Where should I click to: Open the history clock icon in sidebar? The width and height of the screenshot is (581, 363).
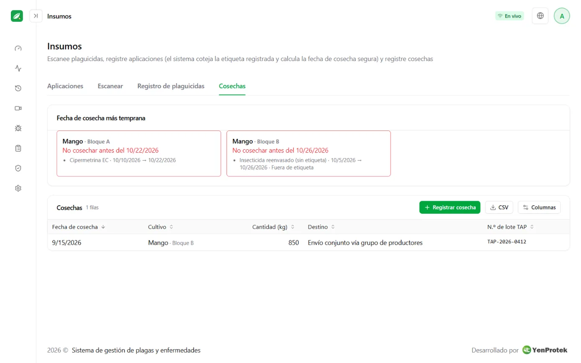[18, 88]
